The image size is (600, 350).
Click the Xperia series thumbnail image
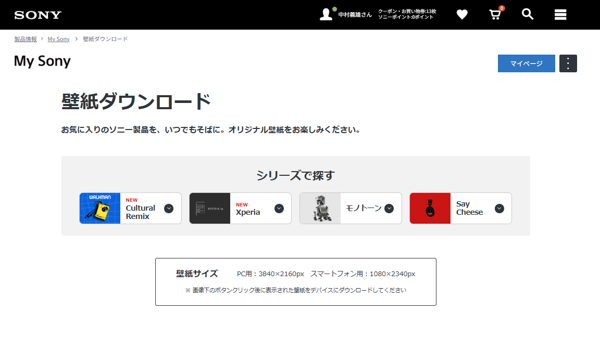(x=210, y=208)
